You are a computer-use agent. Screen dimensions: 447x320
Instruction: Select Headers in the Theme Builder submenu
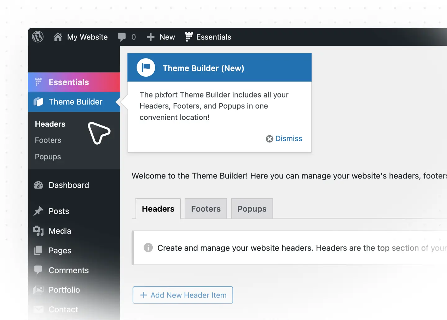(50, 124)
